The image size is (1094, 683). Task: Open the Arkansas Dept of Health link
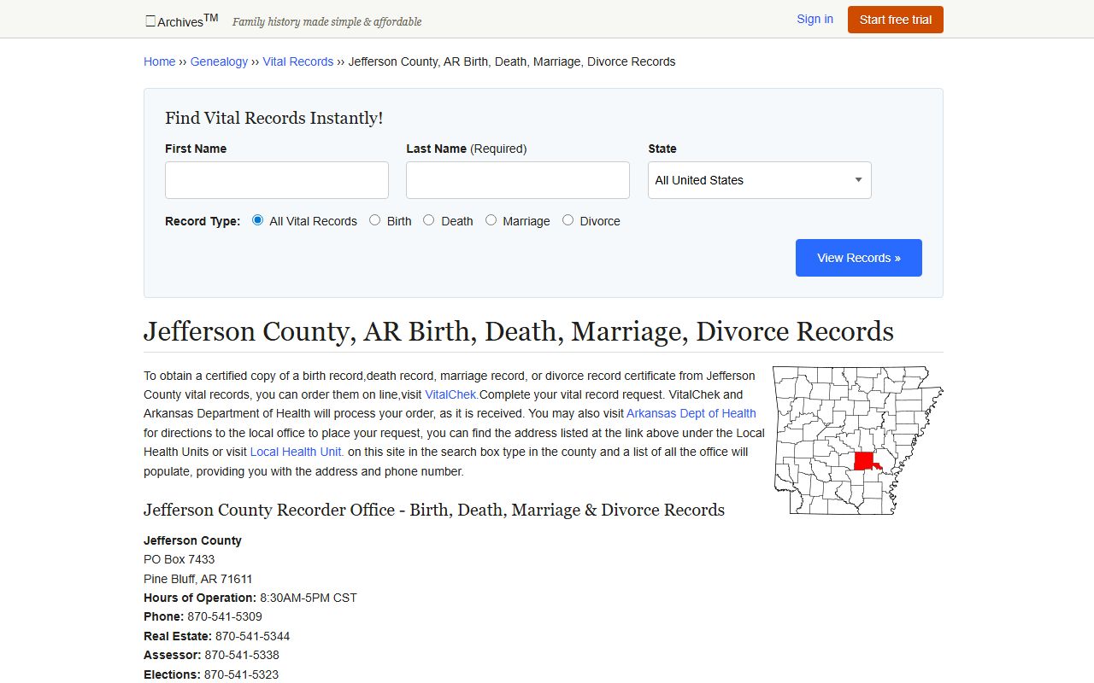[x=691, y=413]
